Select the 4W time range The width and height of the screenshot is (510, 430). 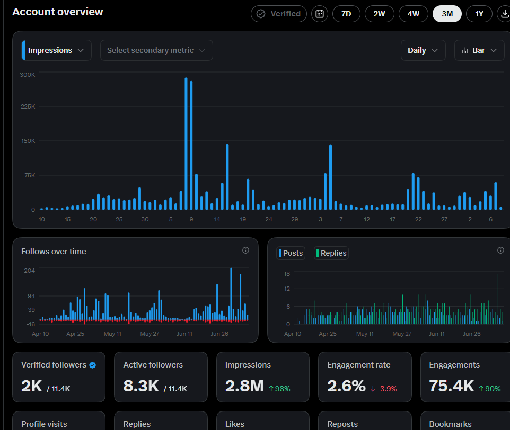click(413, 14)
